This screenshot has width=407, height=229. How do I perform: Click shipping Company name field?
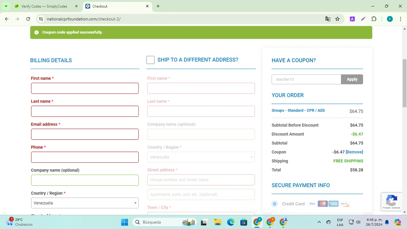(201, 134)
